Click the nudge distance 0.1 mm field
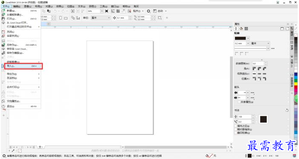This screenshot has height=159, width=299. point(123,18)
